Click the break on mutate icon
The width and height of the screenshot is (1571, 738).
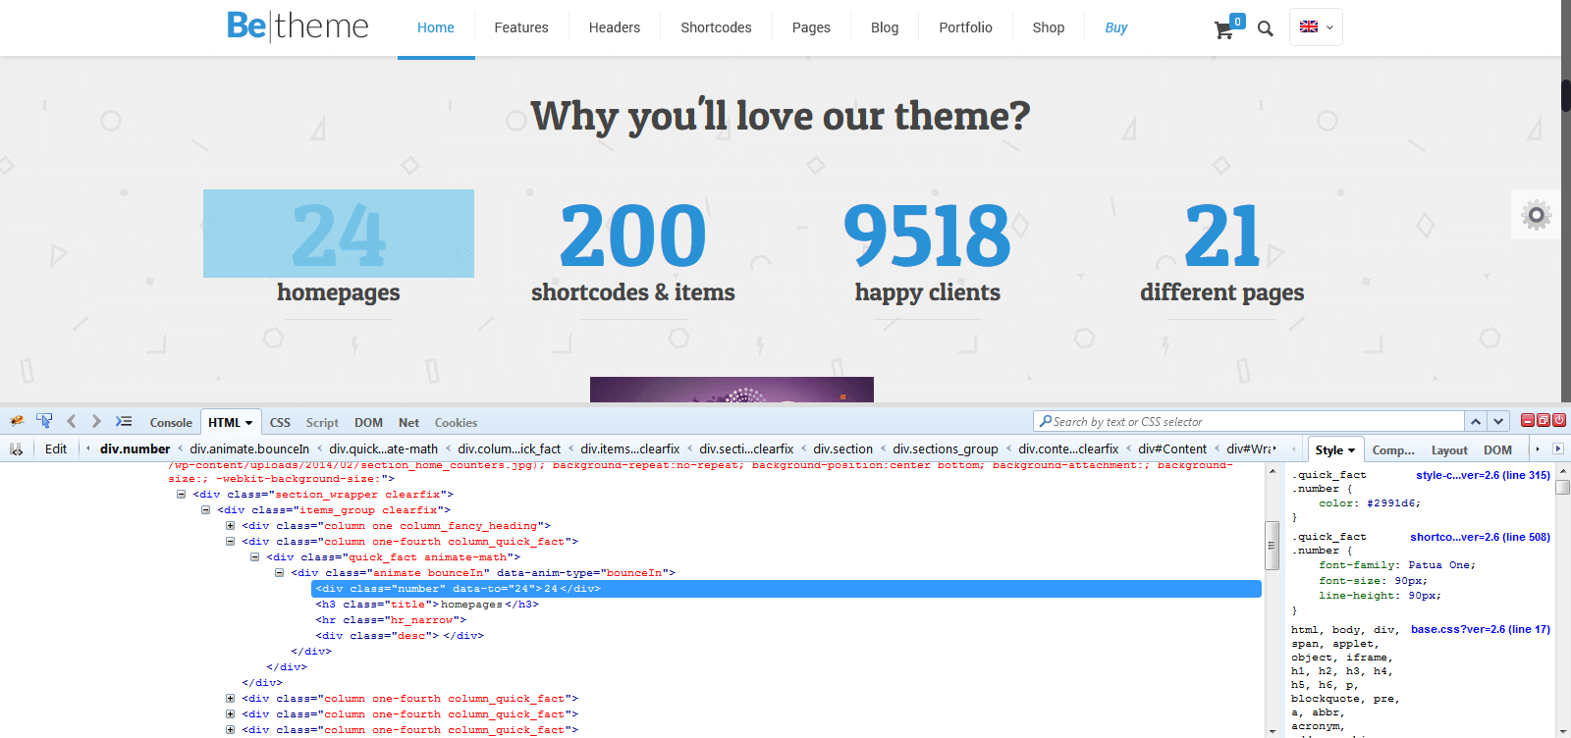pyautogui.click(x=17, y=448)
